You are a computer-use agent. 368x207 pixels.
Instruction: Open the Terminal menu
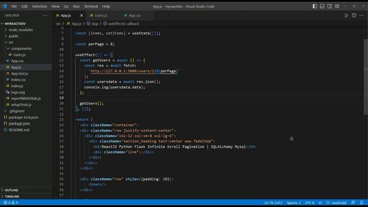click(x=91, y=6)
